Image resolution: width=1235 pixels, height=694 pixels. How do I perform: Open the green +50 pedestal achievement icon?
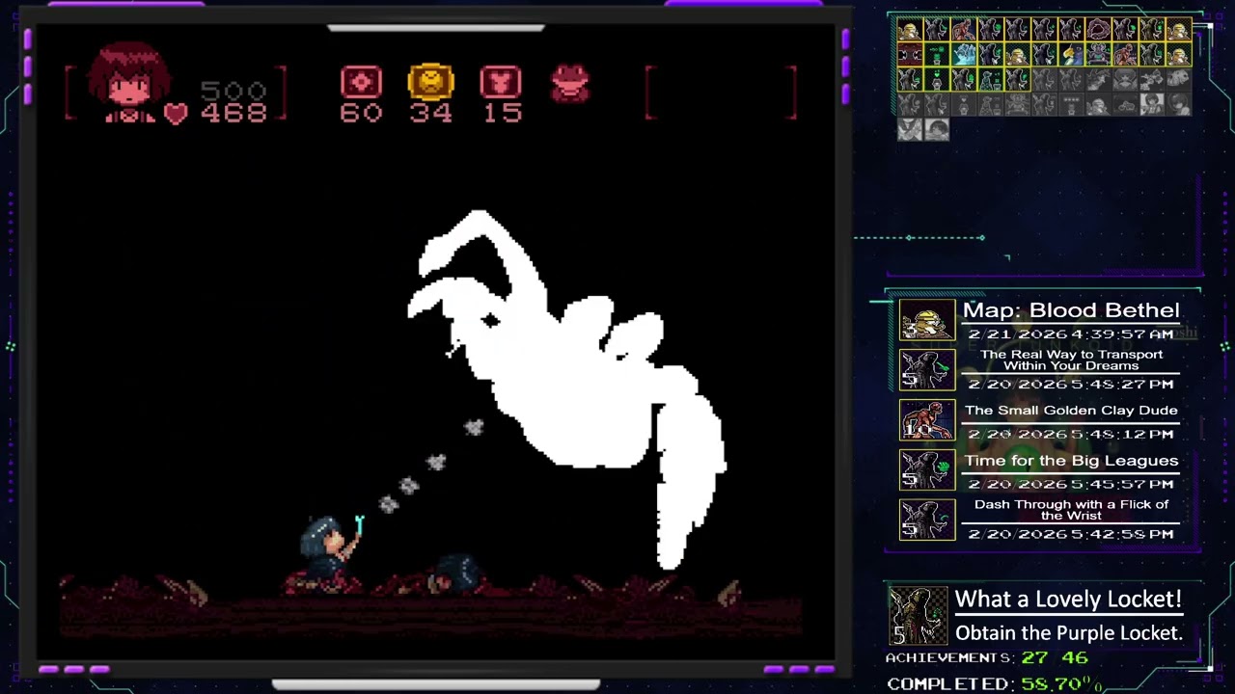937,54
